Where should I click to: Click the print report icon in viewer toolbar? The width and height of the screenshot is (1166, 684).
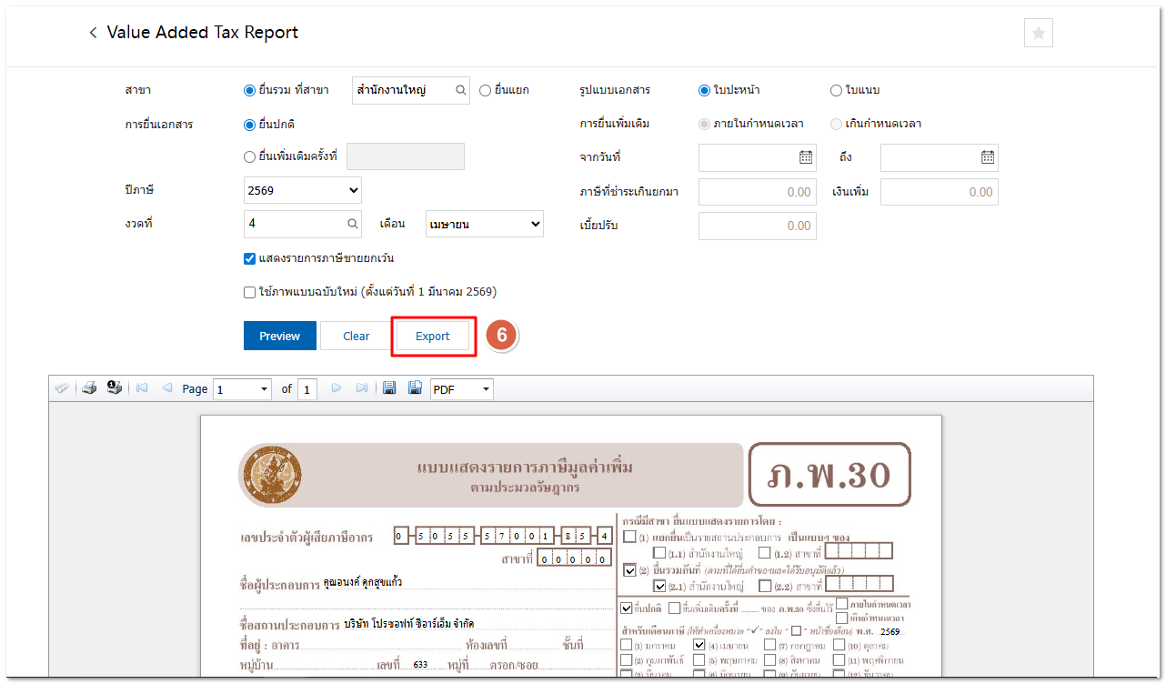[89, 388]
